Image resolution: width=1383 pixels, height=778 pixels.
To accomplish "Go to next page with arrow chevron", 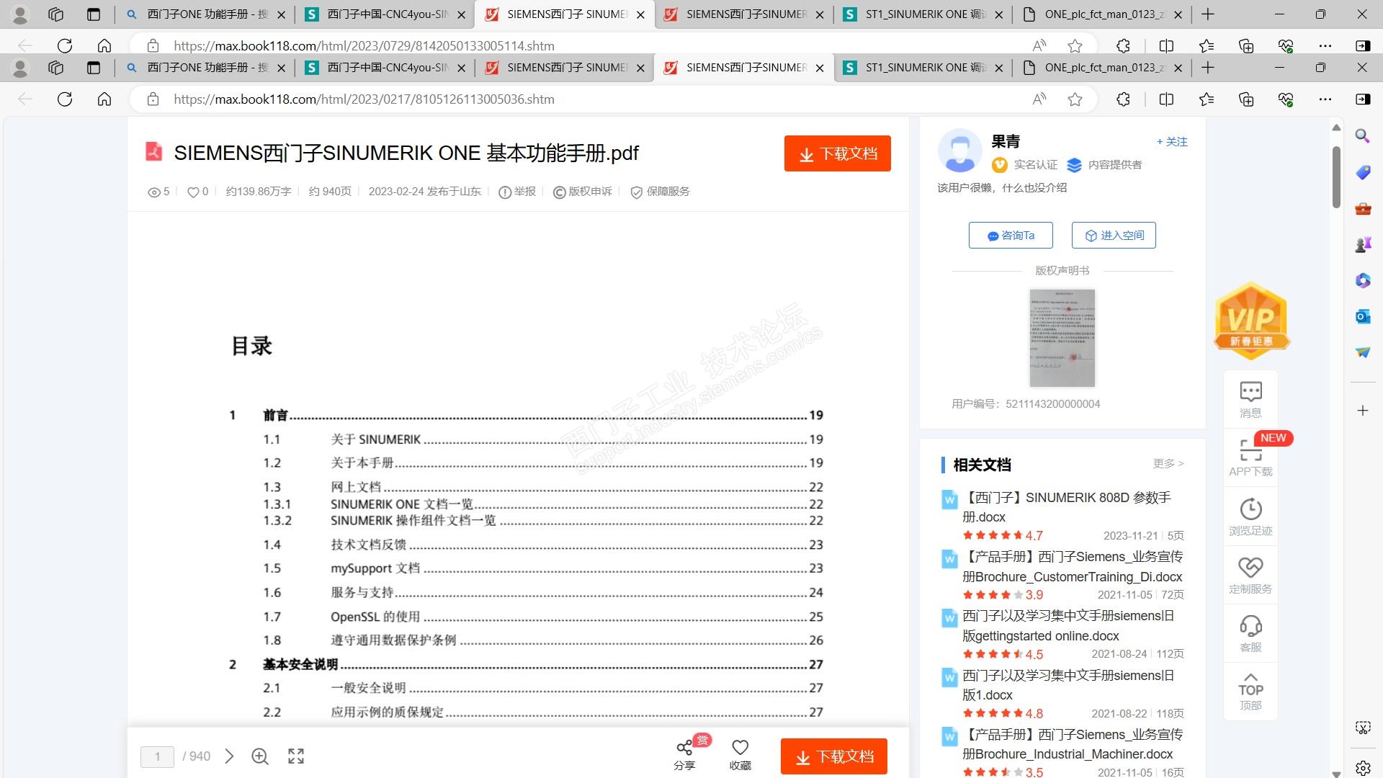I will point(229,756).
